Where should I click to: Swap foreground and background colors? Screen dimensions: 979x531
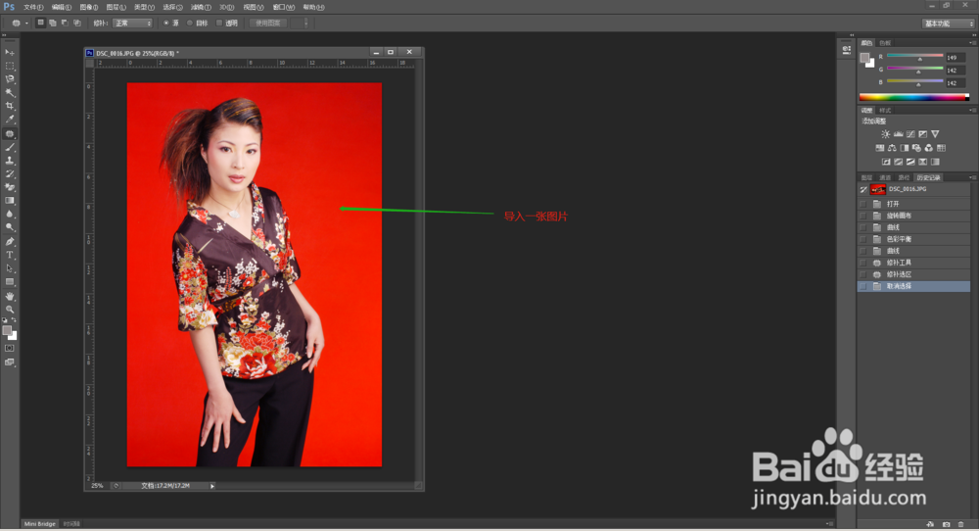pyautogui.click(x=14, y=319)
